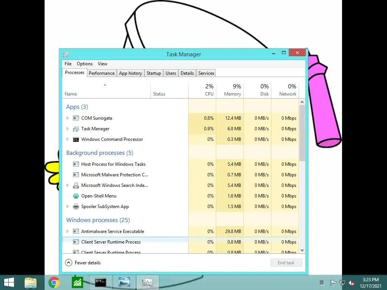Switch to the Users tab
387x290 pixels.
coord(171,73)
